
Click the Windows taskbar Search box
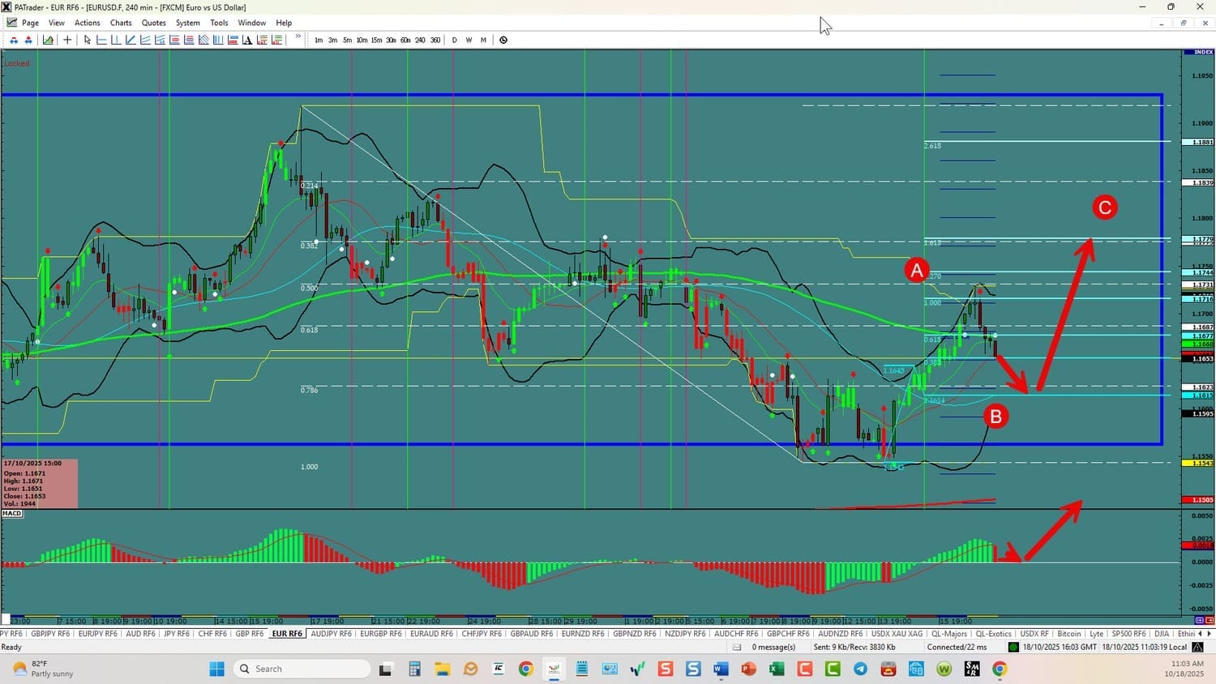[302, 669]
